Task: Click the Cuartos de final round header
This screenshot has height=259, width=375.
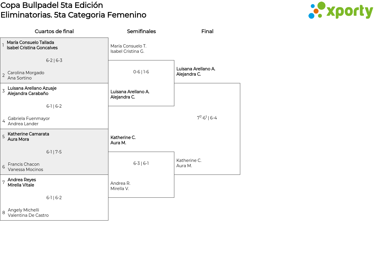Action: tap(54, 31)
